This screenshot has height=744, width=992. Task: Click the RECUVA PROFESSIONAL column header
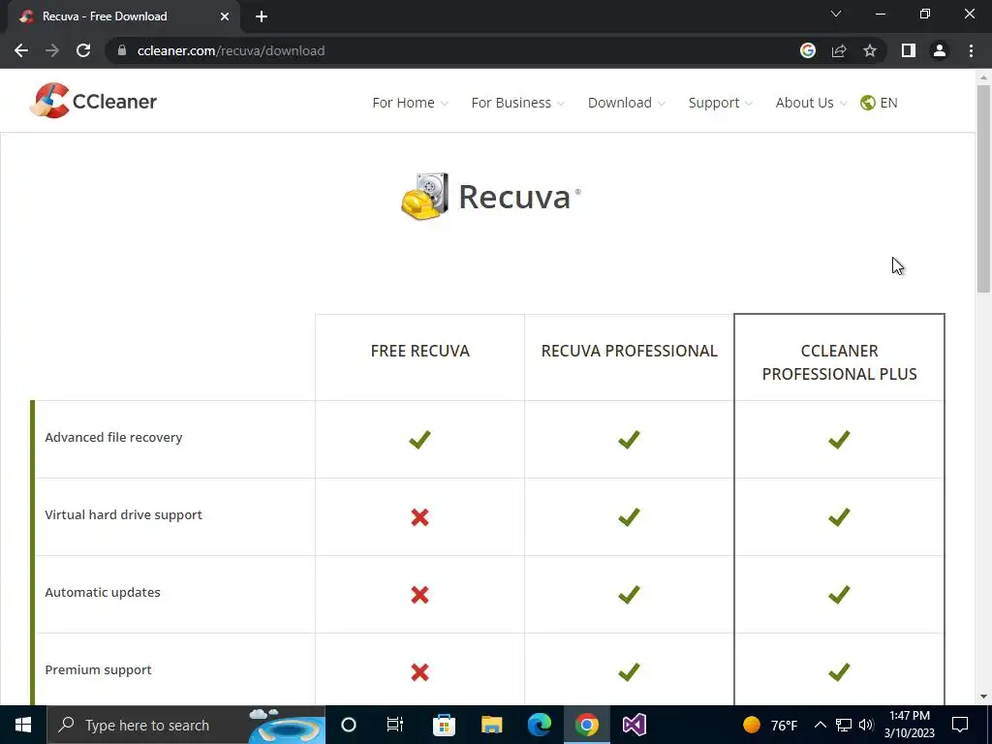pos(629,351)
